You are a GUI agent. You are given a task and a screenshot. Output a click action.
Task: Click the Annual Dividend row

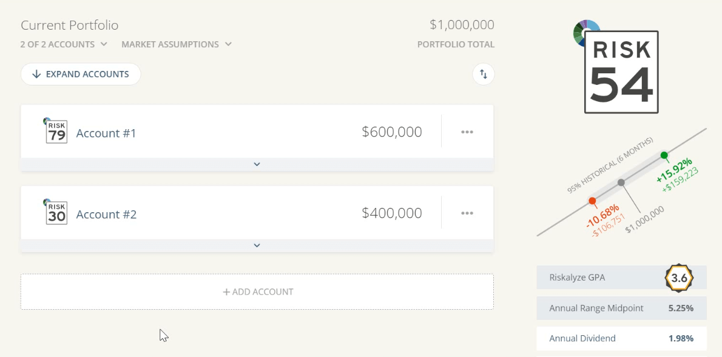[621, 338]
